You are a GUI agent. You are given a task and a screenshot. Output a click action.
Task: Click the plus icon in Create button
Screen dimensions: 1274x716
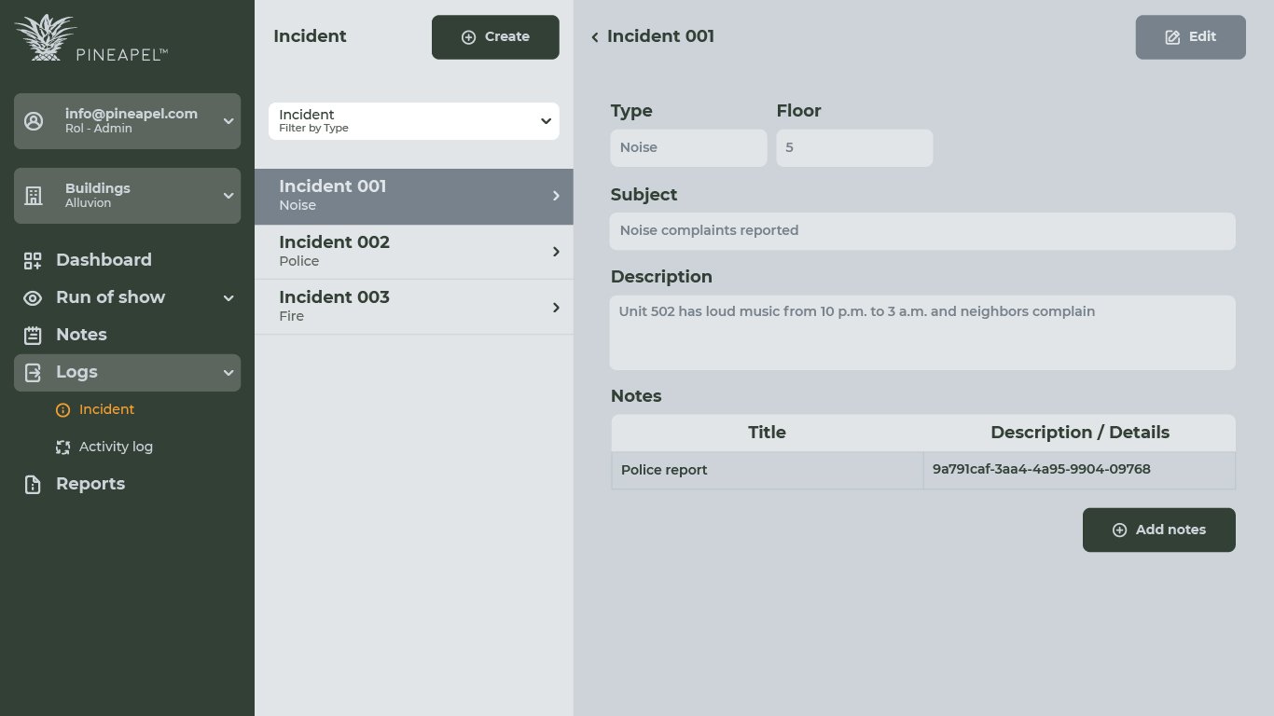pyautogui.click(x=468, y=37)
